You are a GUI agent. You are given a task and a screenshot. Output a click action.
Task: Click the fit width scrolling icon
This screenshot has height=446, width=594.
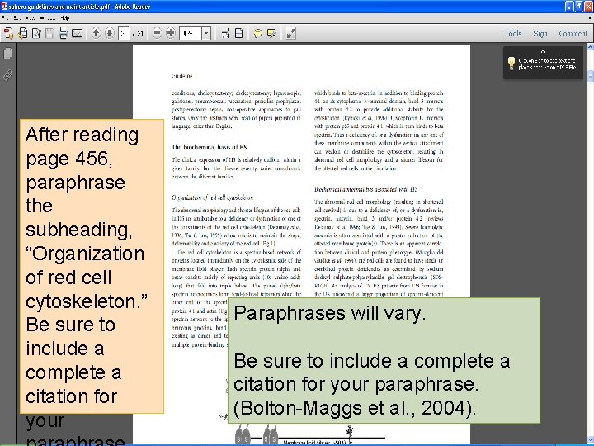click(225, 33)
